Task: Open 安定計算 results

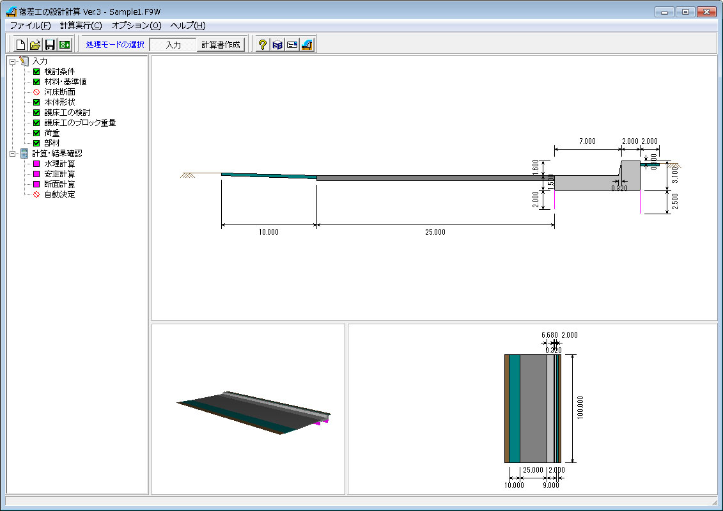Action: (59, 174)
